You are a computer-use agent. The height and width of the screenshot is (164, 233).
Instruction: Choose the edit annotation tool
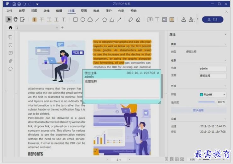click(x=22, y=19)
